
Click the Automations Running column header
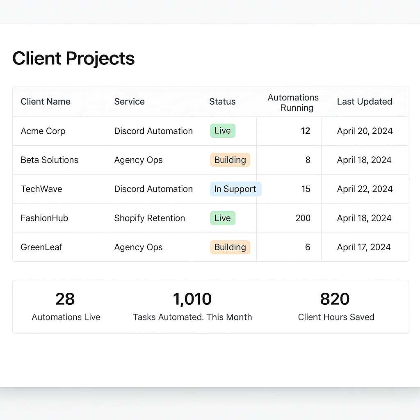[x=293, y=102]
